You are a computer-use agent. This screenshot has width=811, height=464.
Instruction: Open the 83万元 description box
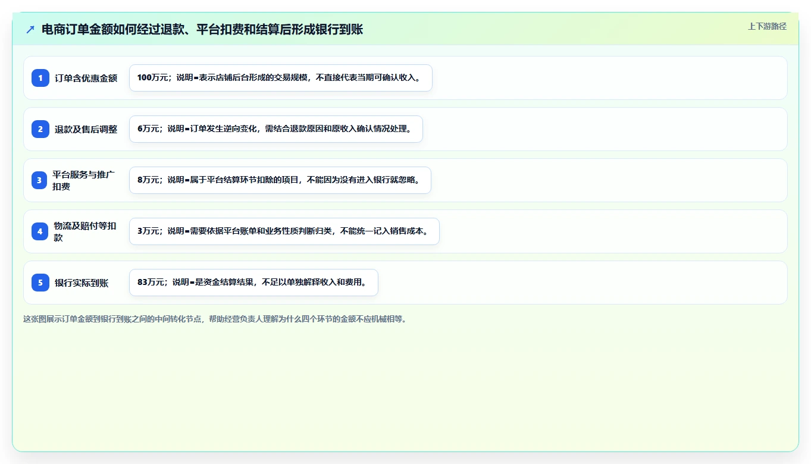click(x=253, y=283)
